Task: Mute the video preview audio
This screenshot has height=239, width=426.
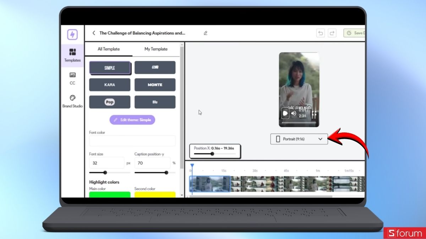Action: pos(294,113)
